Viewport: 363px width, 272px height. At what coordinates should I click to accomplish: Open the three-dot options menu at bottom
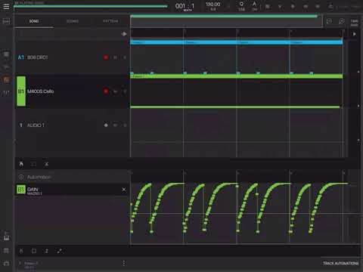pyautogui.click(x=124, y=263)
